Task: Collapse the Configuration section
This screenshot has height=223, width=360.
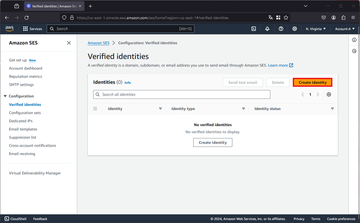Action: click(5, 96)
